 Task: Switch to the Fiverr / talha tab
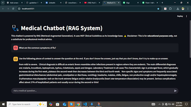click(x=150, y=3)
